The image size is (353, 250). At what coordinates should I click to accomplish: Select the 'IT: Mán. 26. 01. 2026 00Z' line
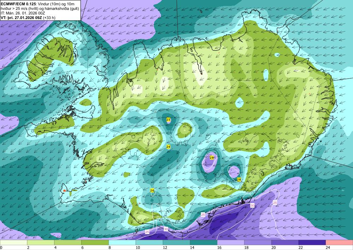click(23, 13)
